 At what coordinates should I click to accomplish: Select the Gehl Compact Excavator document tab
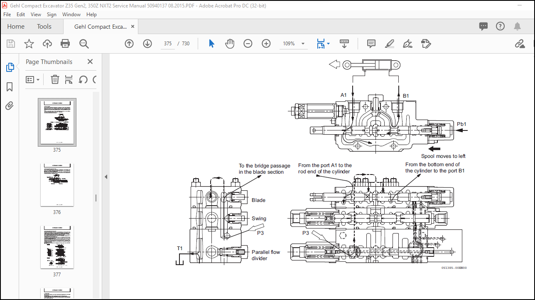[100, 27]
